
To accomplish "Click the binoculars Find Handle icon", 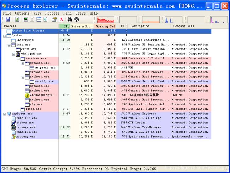I will (70, 19).
